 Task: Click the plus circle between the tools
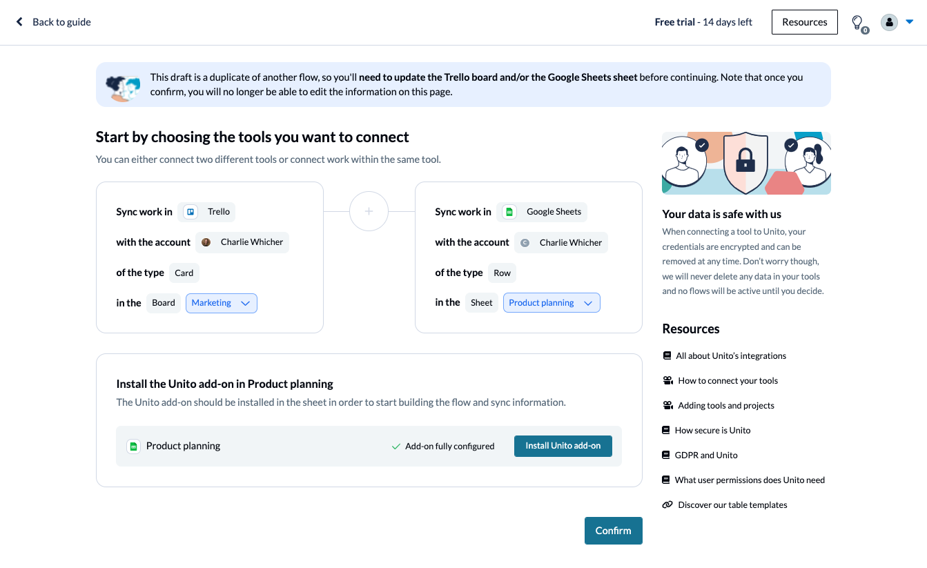point(369,211)
